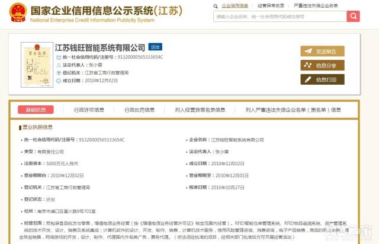Click the 营业期限至 date 2030年12月01日
The width and height of the screenshot is (379, 244).
232,175
